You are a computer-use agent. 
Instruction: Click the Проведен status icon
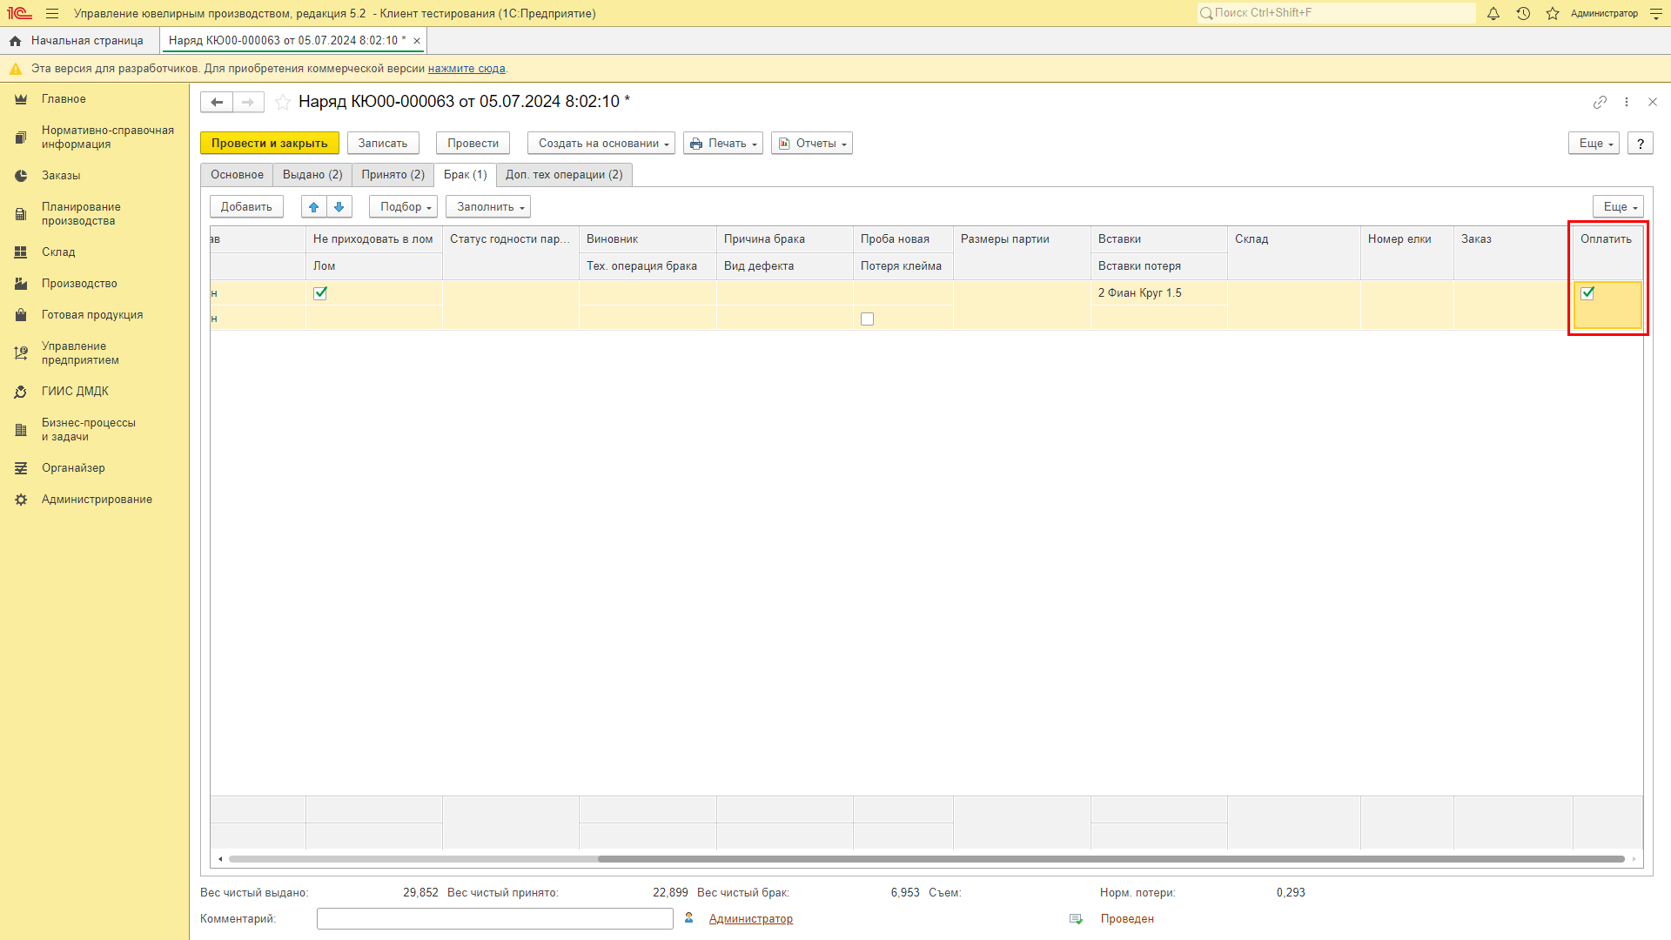point(1076,919)
